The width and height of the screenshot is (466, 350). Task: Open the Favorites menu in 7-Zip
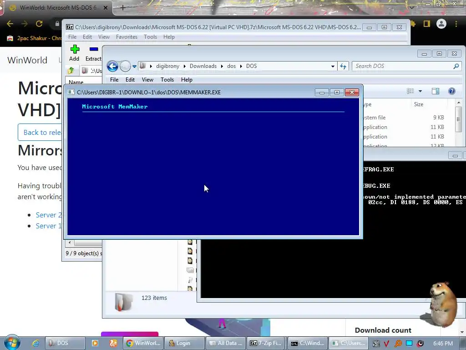point(127,37)
